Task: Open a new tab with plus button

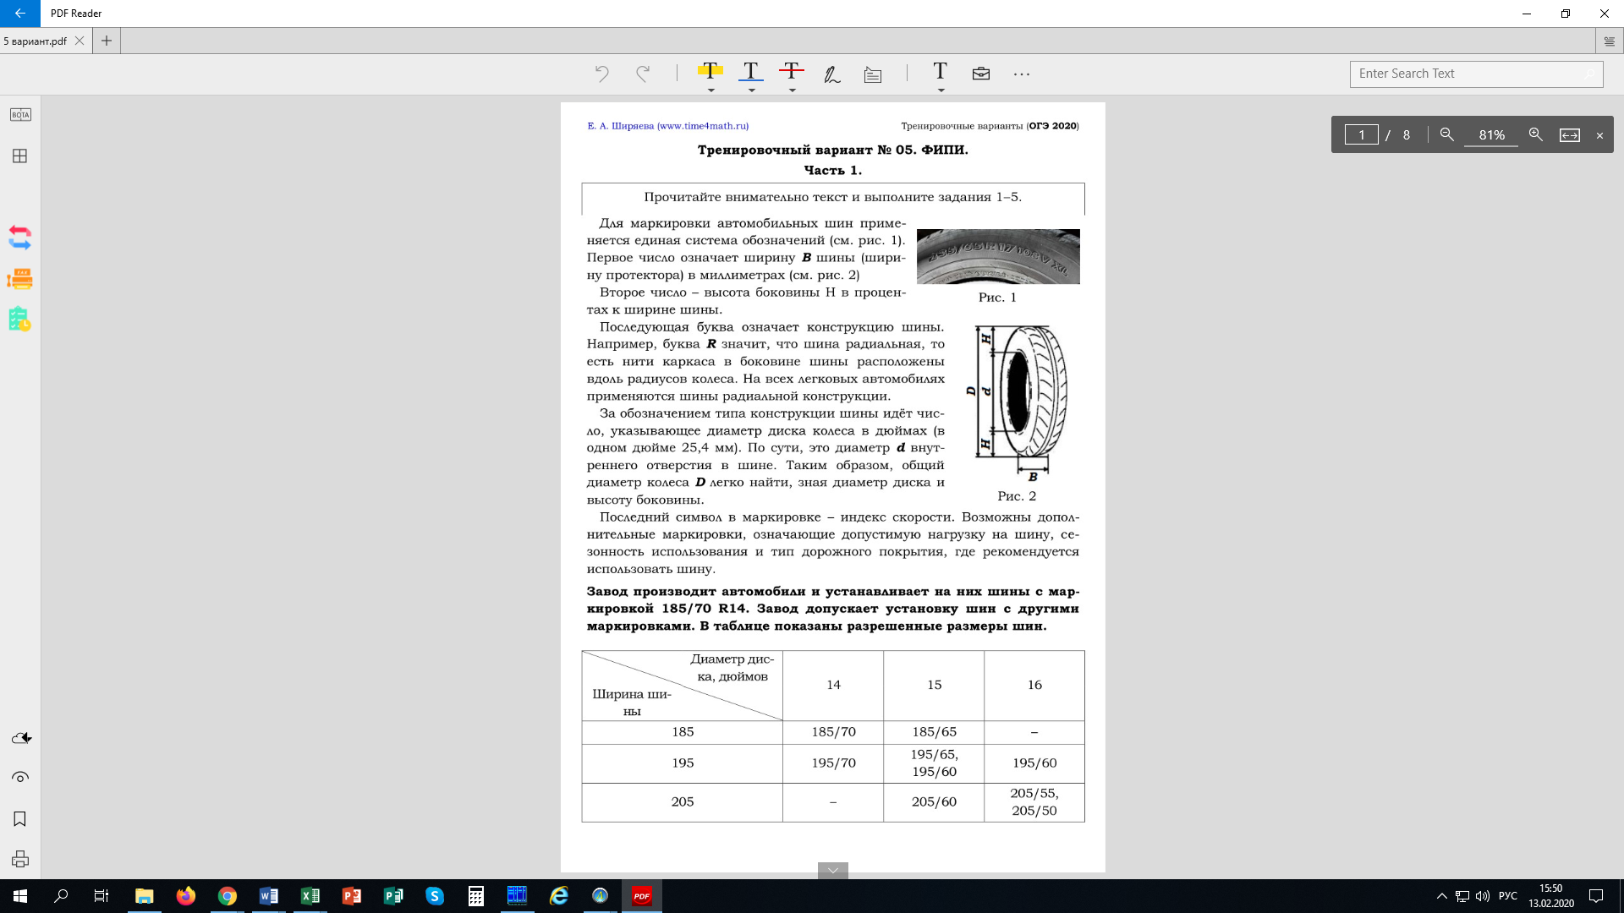Action: (x=107, y=41)
